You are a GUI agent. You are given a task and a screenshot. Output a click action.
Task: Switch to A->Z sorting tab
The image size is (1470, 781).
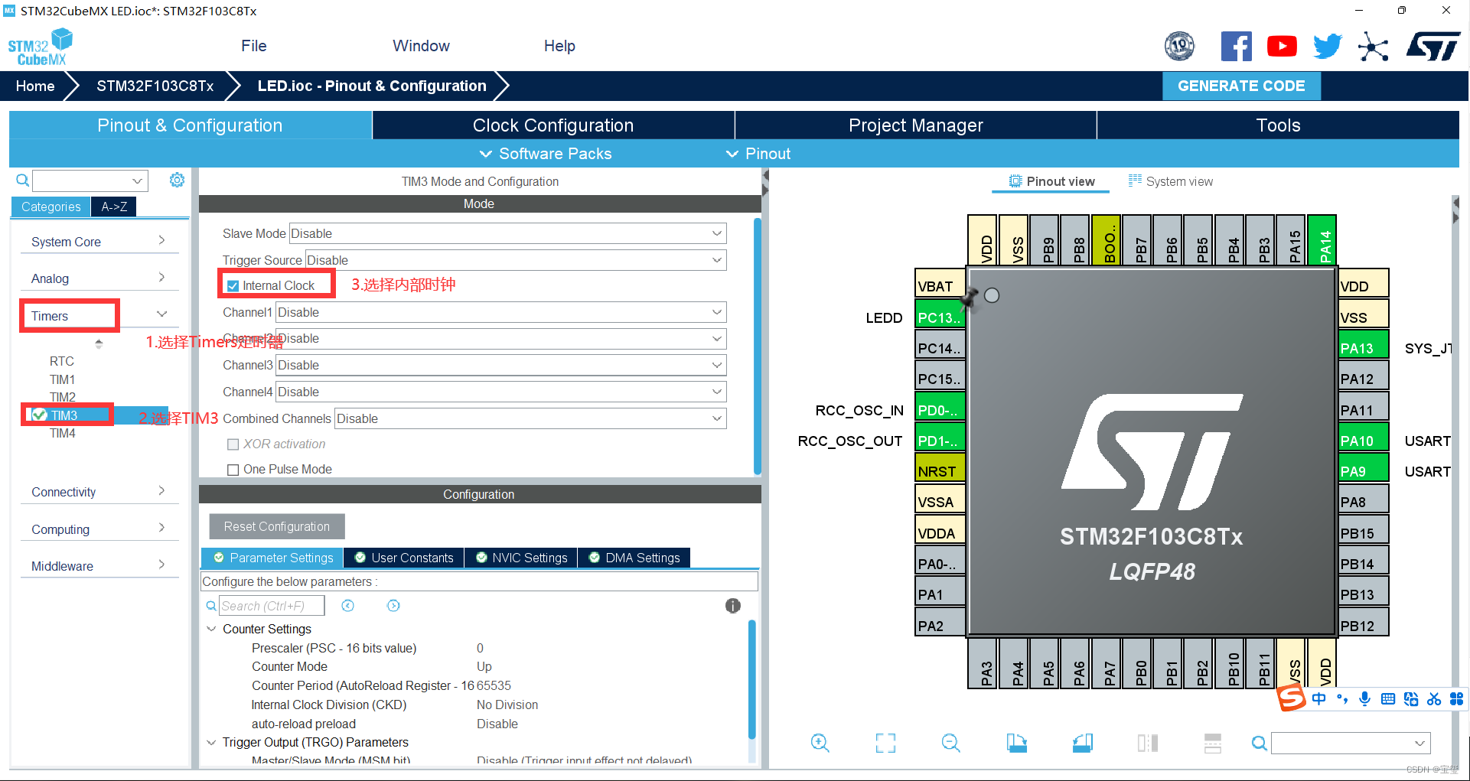(x=114, y=207)
